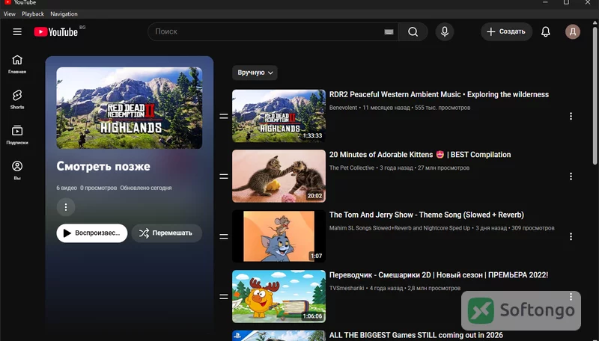Click reorder handle of Tom And Jerry video

224,236
